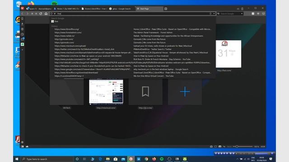Open the Vivaldi menu button
This screenshot has width=289, height=162.
coord(22,9)
